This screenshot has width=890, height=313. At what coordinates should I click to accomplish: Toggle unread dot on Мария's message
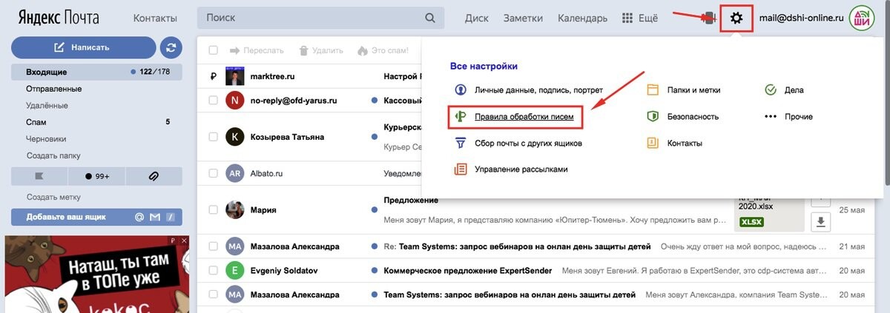(375, 209)
